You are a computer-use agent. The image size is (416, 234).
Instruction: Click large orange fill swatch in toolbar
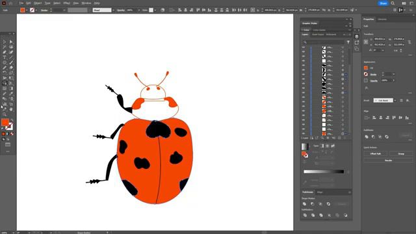(5, 122)
